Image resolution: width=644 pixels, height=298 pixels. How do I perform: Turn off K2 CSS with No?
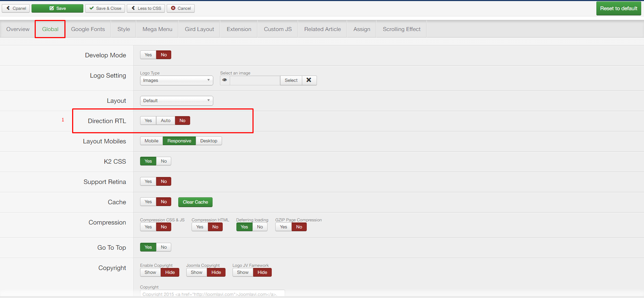pyautogui.click(x=164, y=161)
